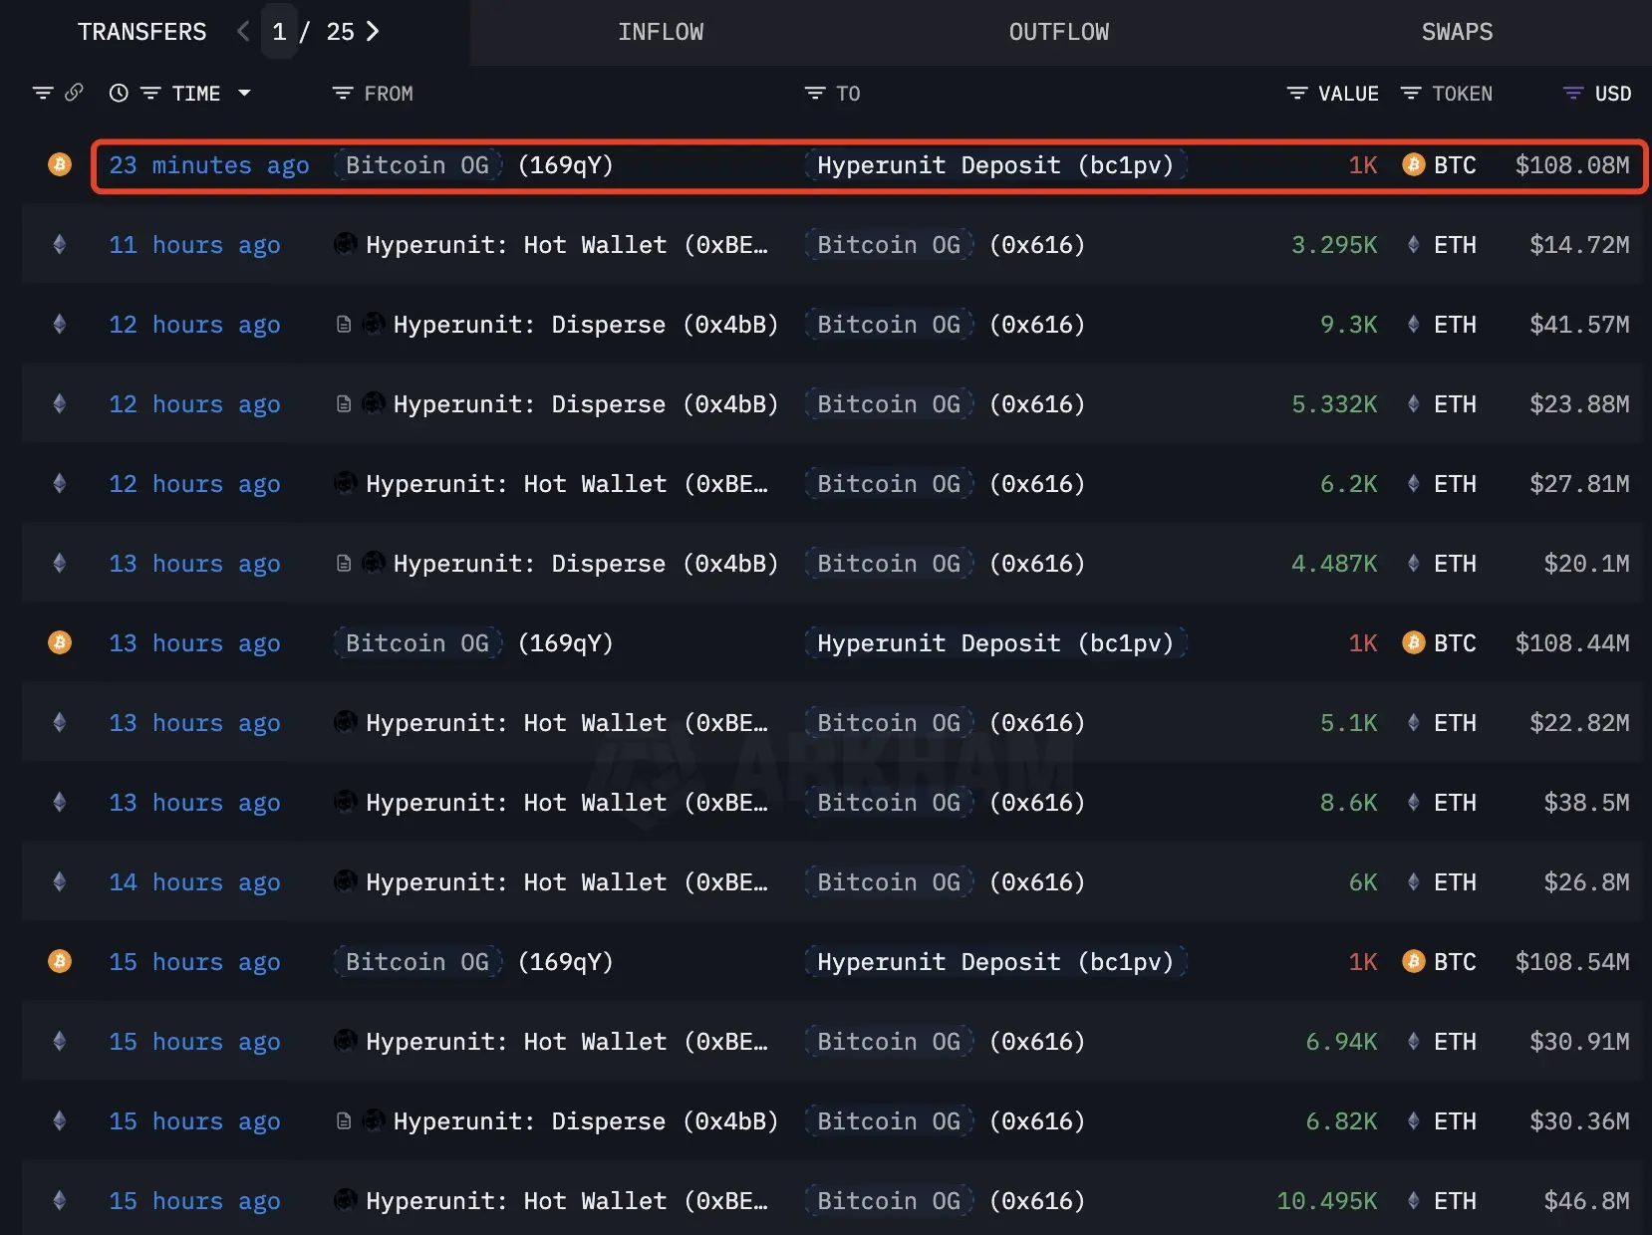Click Bitcoin OG recipient in $38.5M row
The image size is (1652, 1235).
tap(889, 803)
